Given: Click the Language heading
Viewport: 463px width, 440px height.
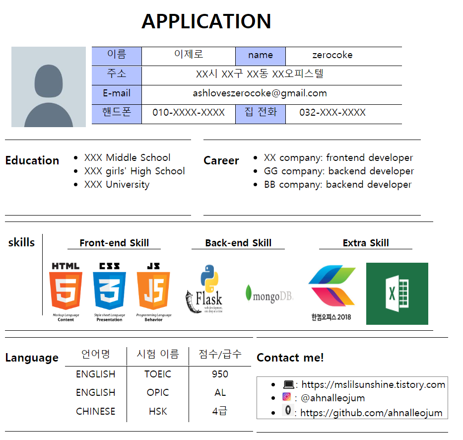Looking at the screenshot, I should click(32, 358).
